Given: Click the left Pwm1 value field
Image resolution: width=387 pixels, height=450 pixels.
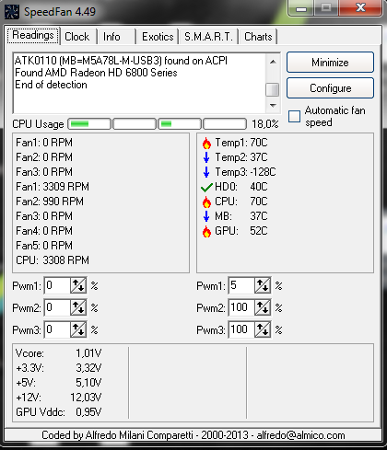Looking at the screenshot, I should (x=57, y=286).
